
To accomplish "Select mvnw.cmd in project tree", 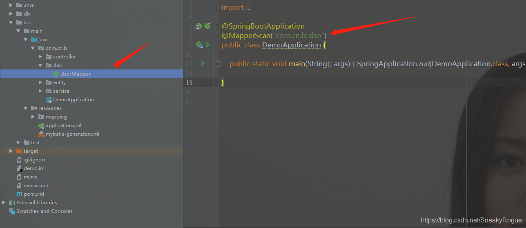I will 91,186.
